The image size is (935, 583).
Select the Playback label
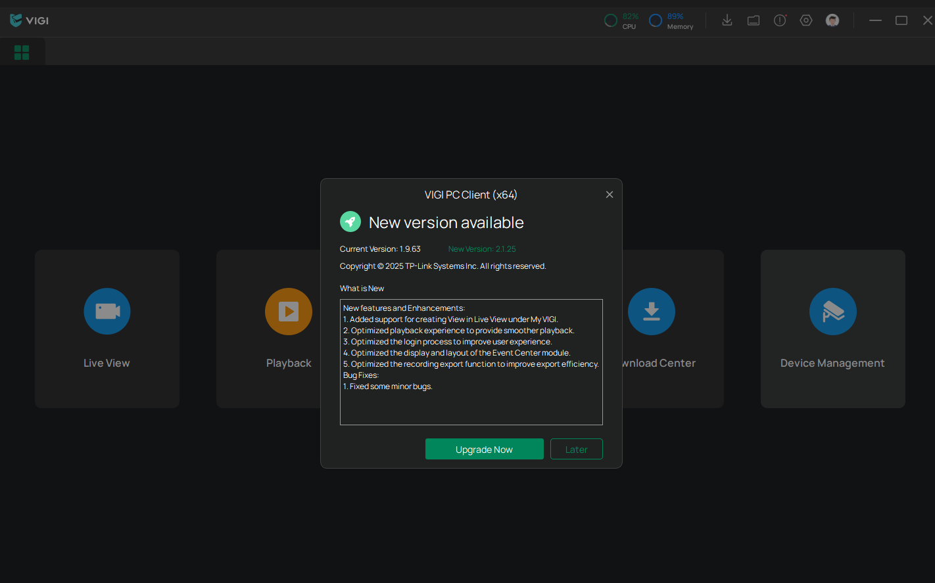289,363
